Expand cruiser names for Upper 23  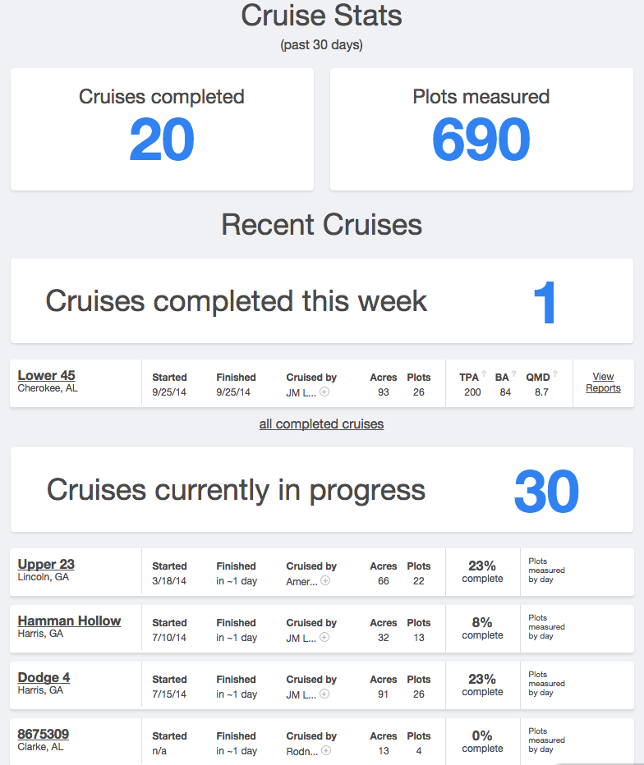pos(326,581)
